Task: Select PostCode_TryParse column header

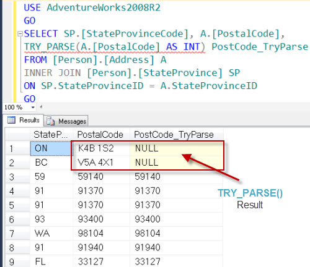Action: pyautogui.click(x=176, y=135)
